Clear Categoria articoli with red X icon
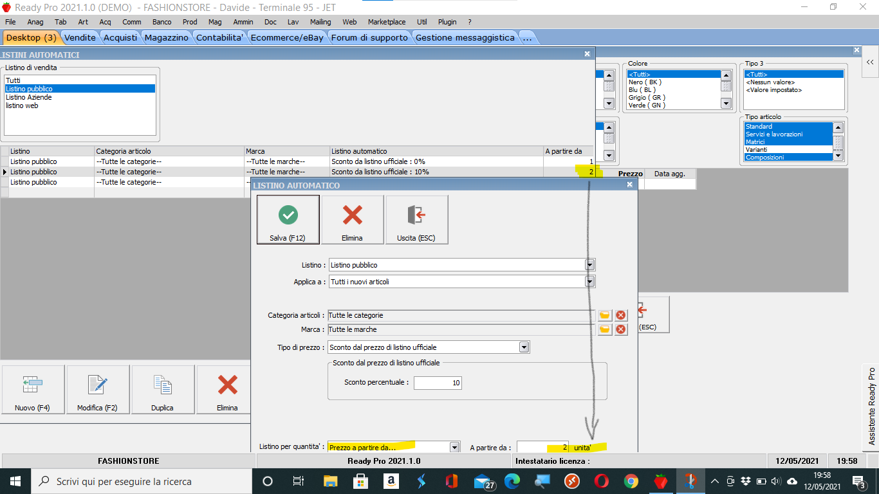 click(621, 315)
